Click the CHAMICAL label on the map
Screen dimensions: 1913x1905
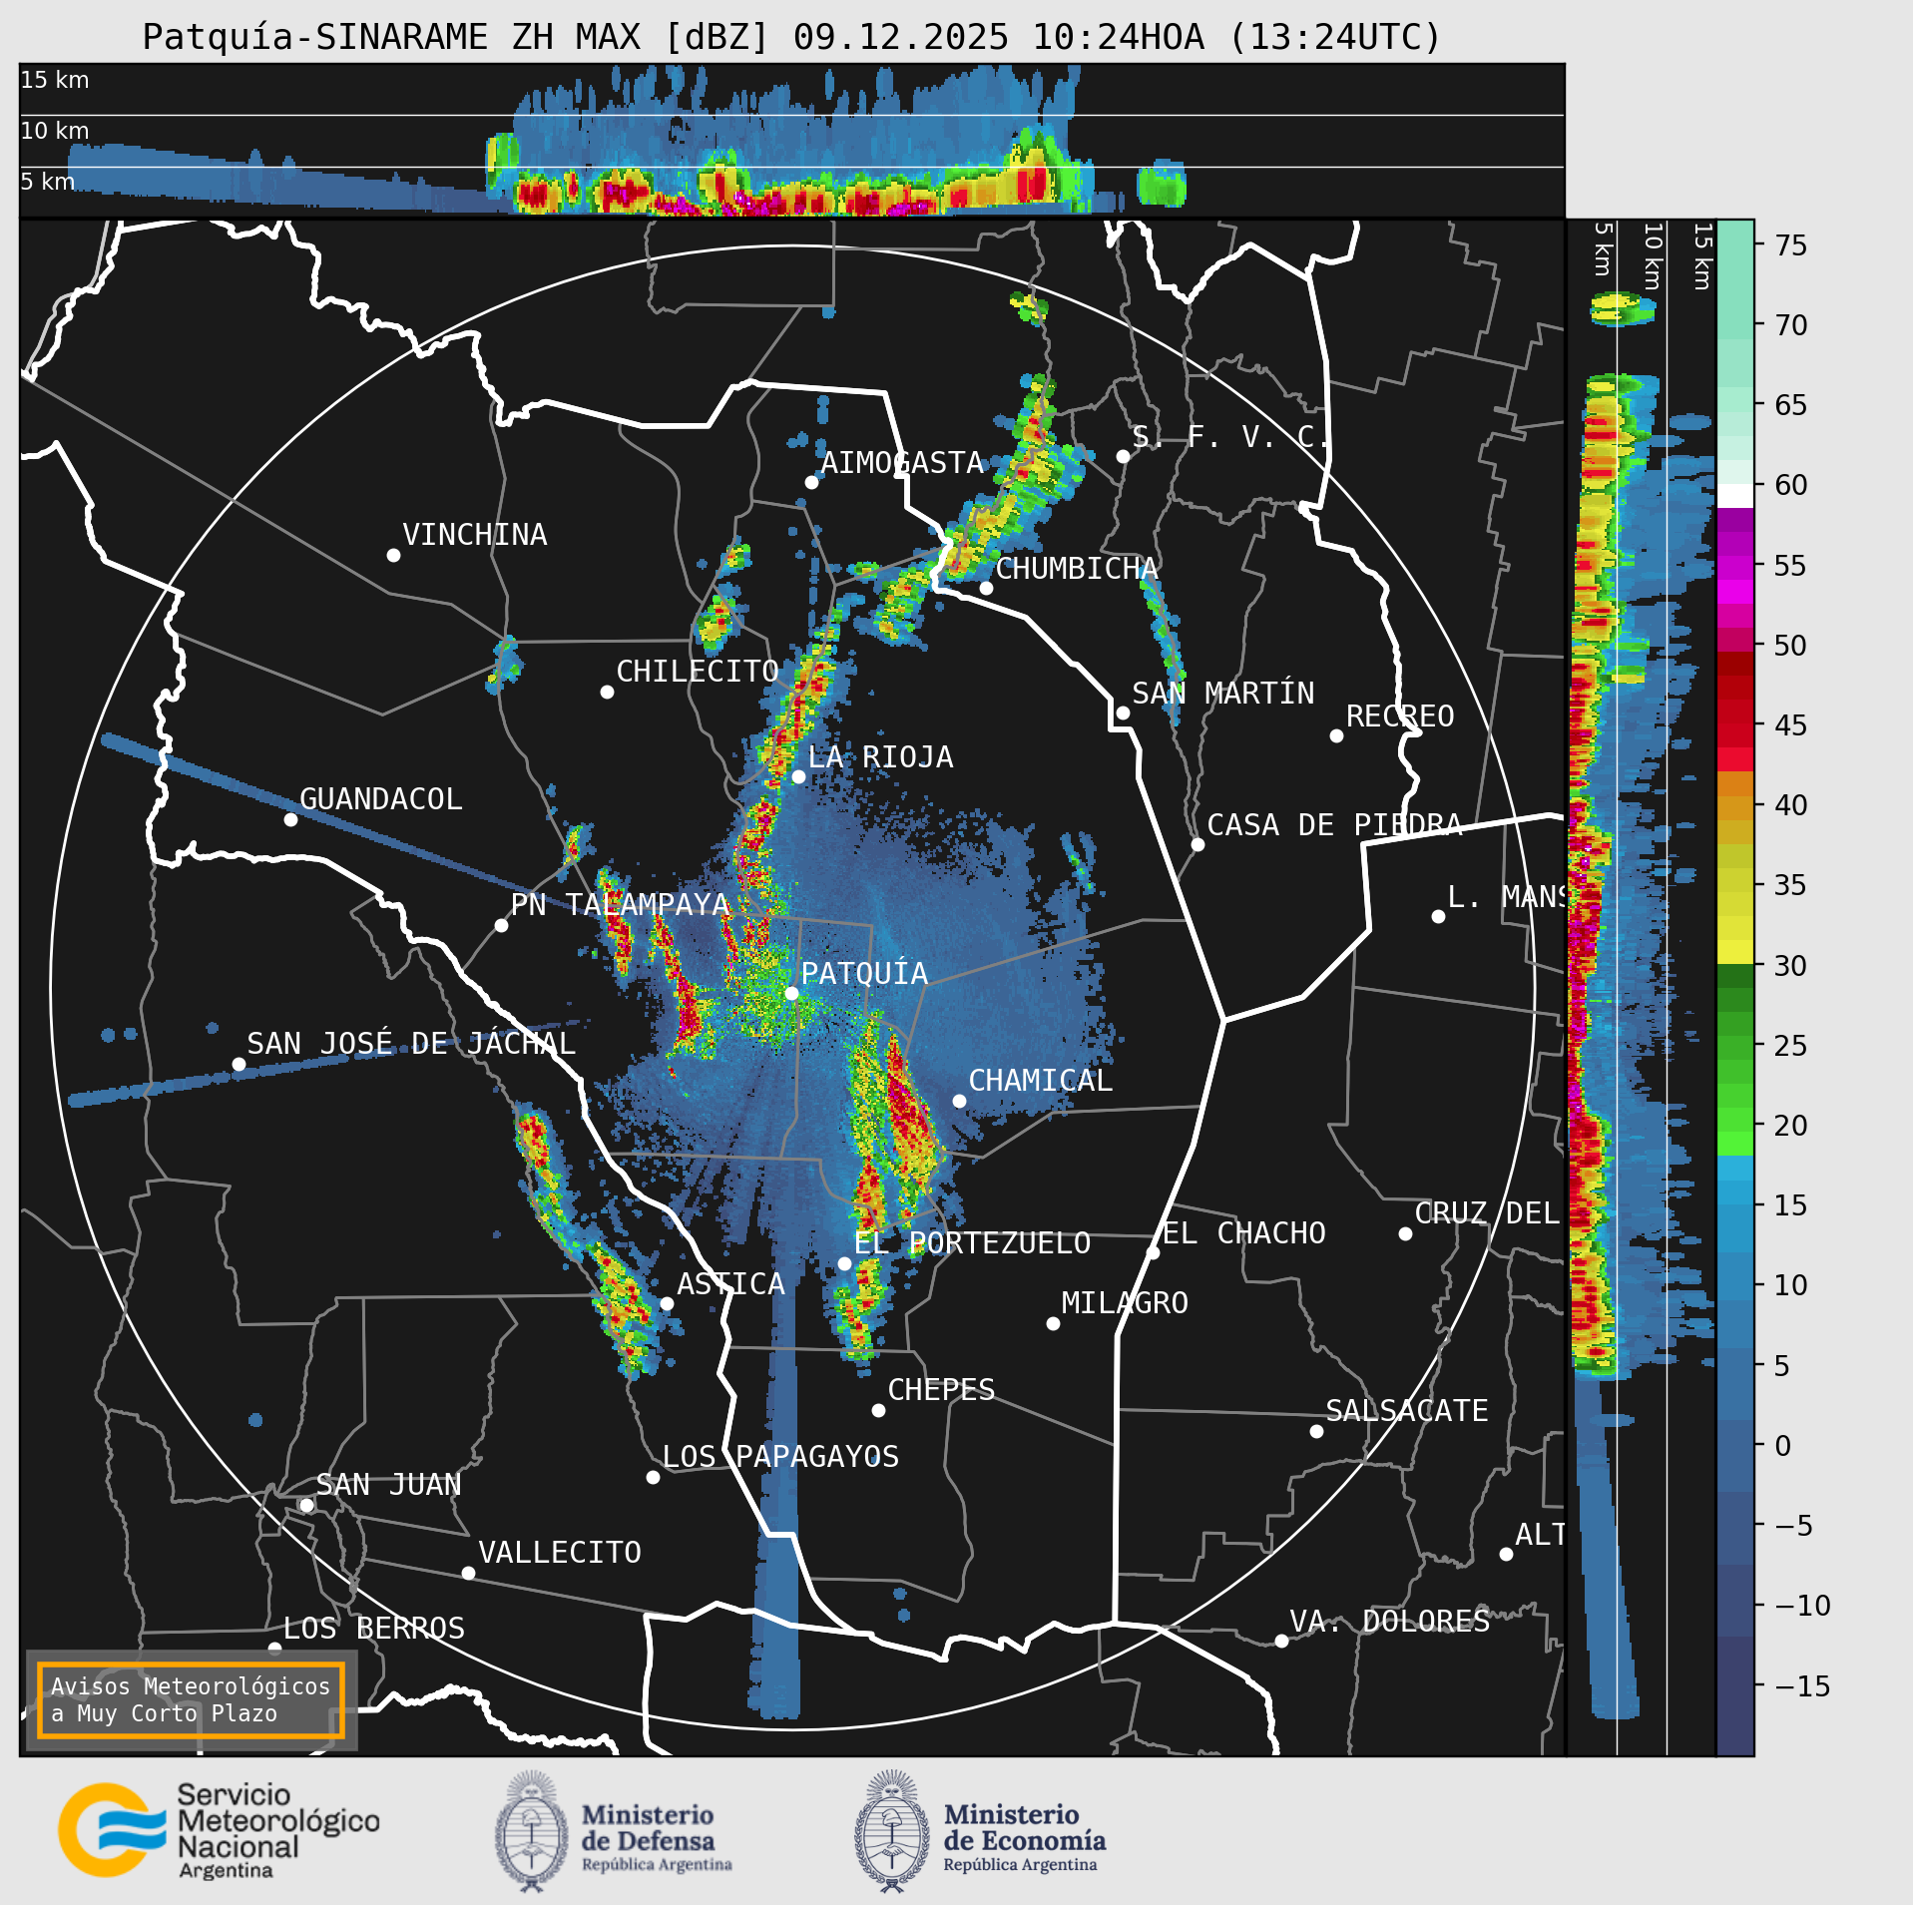(1041, 1081)
